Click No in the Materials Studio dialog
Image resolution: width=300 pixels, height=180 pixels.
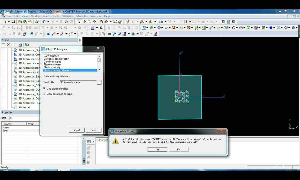[x=179, y=150]
